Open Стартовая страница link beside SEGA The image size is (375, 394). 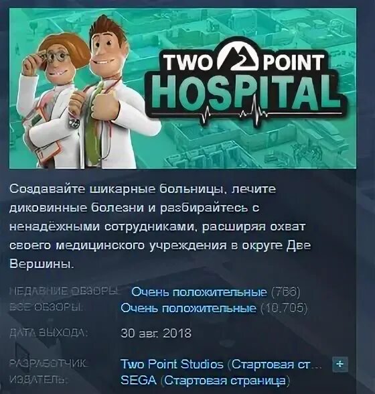(225, 381)
